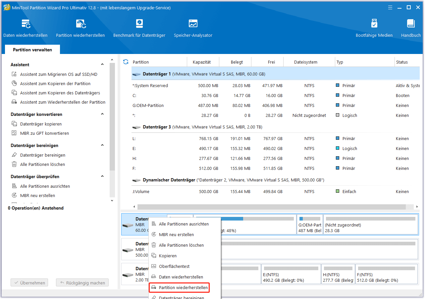Launch Benchmark für Datenträger
Image resolution: width=425 pixels, height=299 pixels.
pos(139,28)
